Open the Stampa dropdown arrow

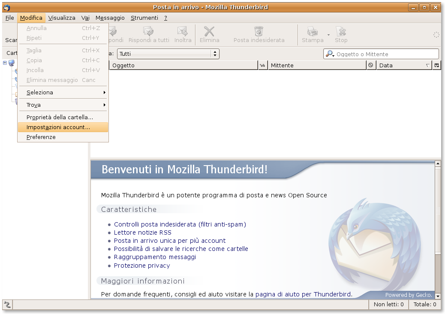328,35
